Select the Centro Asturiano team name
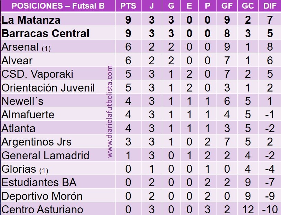This screenshot has width=281, height=215. coord(43,209)
